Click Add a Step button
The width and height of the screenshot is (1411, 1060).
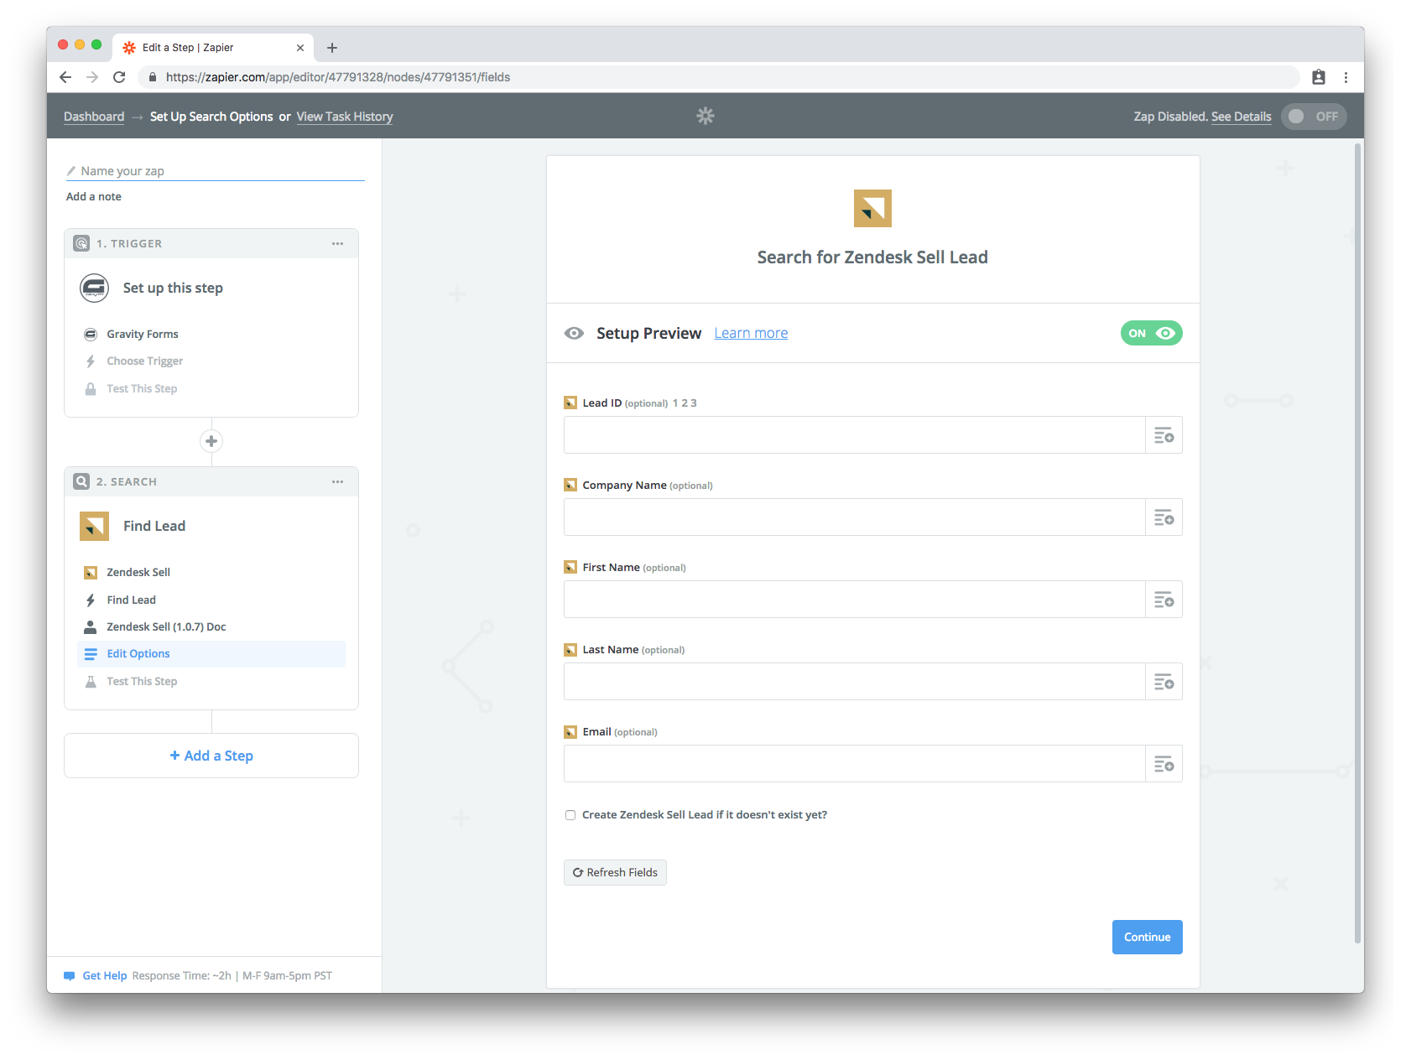point(211,756)
